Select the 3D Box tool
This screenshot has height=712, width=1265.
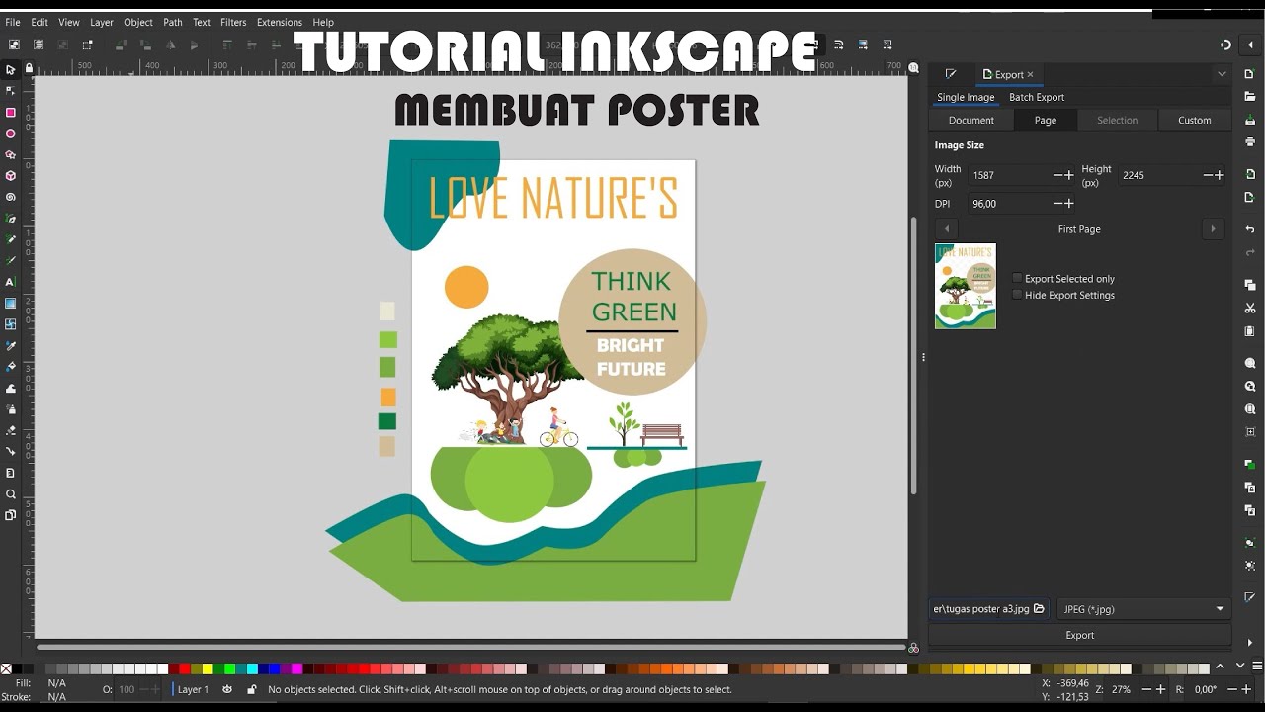tap(11, 176)
